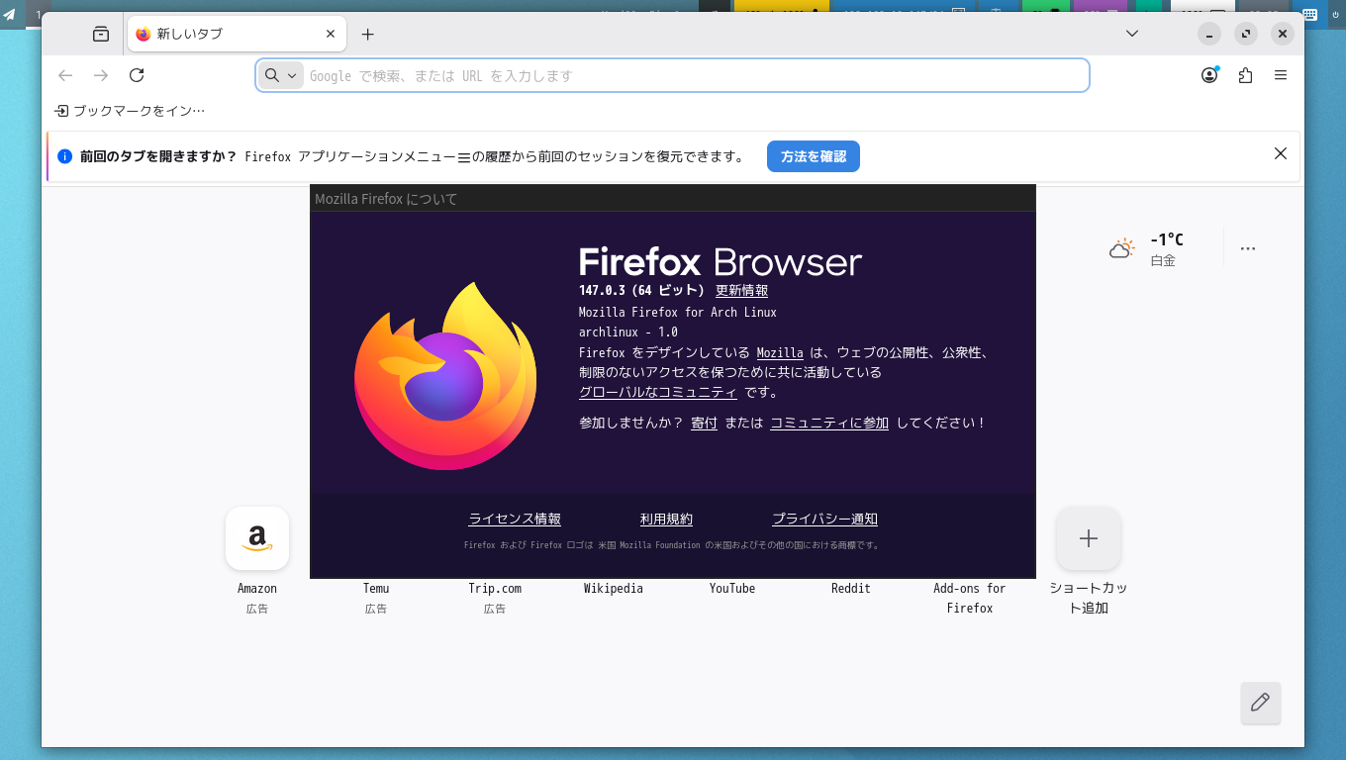Open the 利用規約 link
The image size is (1346, 760).
[666, 519]
